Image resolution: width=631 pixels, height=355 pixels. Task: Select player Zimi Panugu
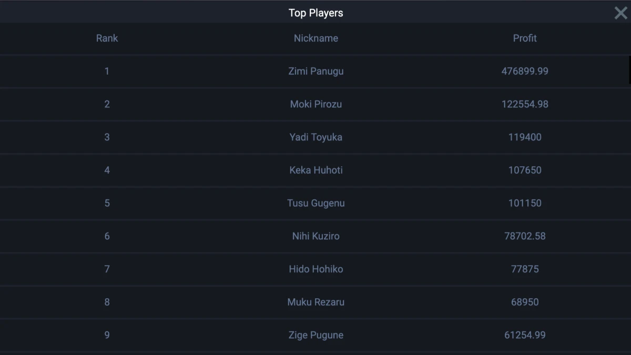click(x=315, y=71)
